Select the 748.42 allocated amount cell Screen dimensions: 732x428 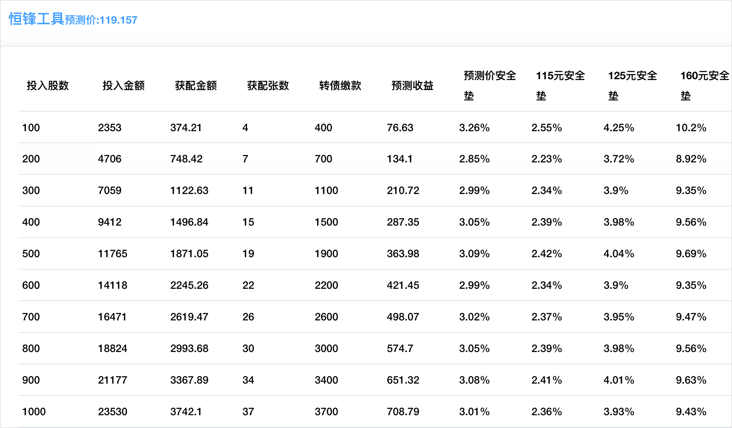tap(186, 159)
